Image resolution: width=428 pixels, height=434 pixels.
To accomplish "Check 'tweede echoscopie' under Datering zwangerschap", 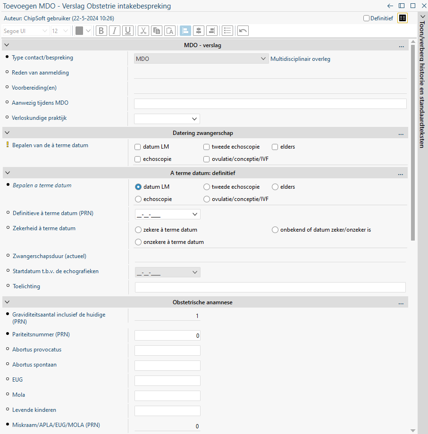I will pyautogui.click(x=207, y=147).
